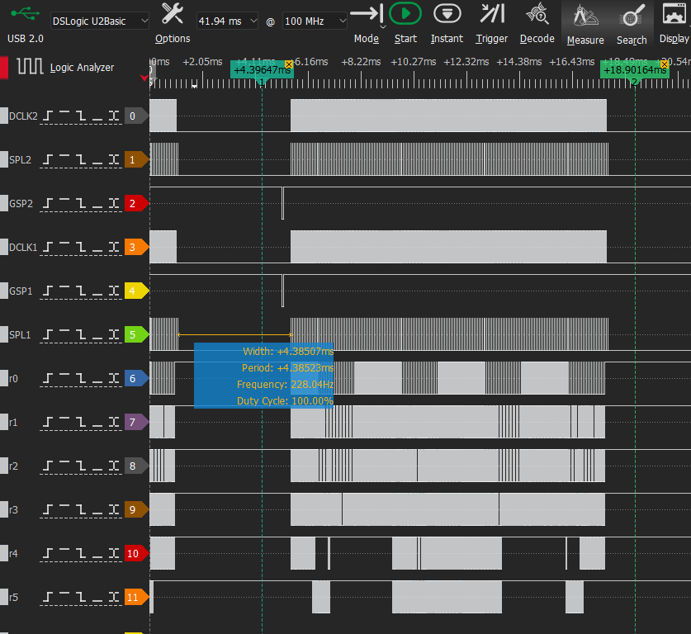Click the Start capture button
Screen dimensions: 691x634
point(405,22)
